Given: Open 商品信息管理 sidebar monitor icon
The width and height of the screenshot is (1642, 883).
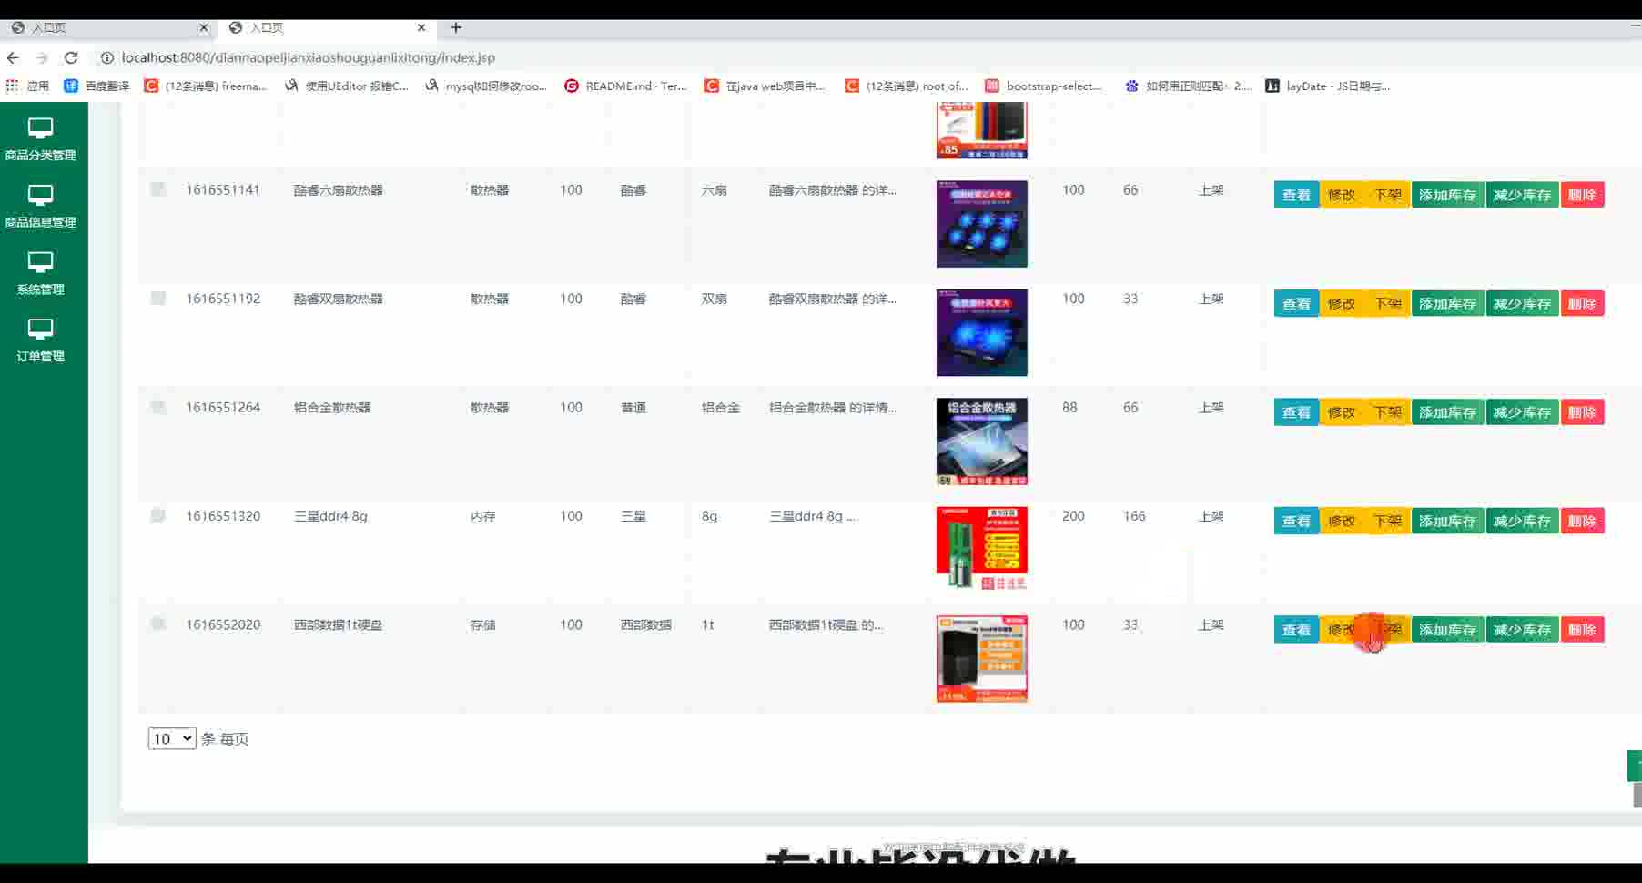Looking at the screenshot, I should [x=40, y=196].
